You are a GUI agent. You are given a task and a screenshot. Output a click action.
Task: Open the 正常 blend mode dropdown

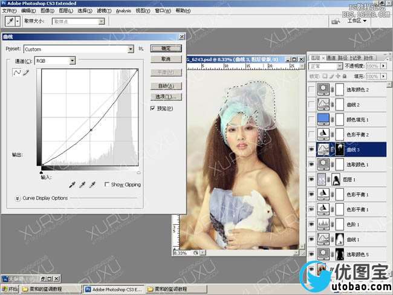[339, 66]
